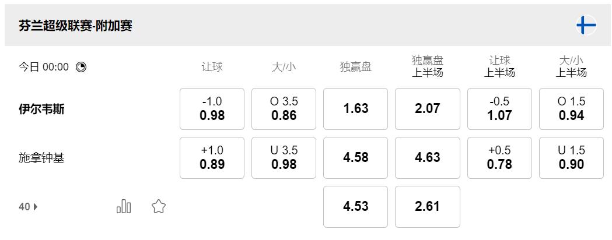Pick Over 3.5 at 0.86
Screen dimensions: 612x240
pos(284,108)
